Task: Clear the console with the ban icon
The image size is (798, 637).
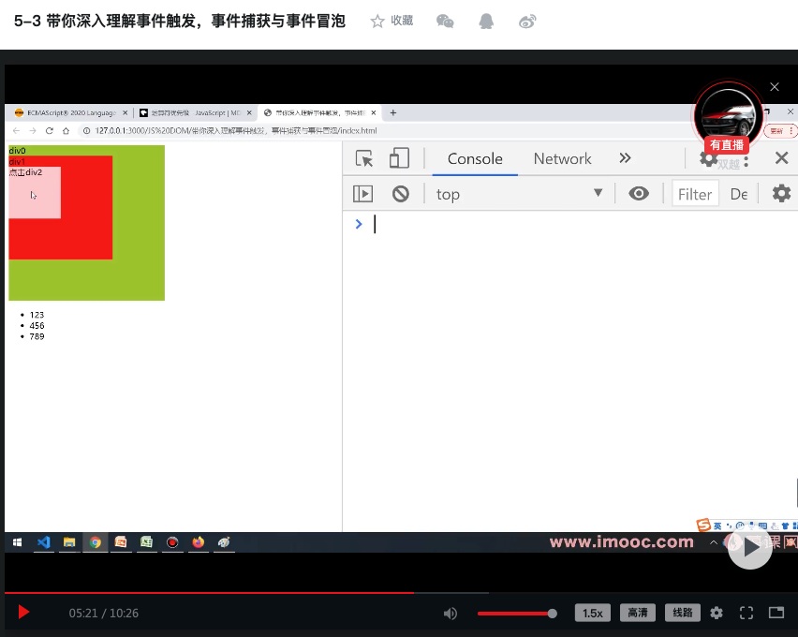Action: [401, 193]
